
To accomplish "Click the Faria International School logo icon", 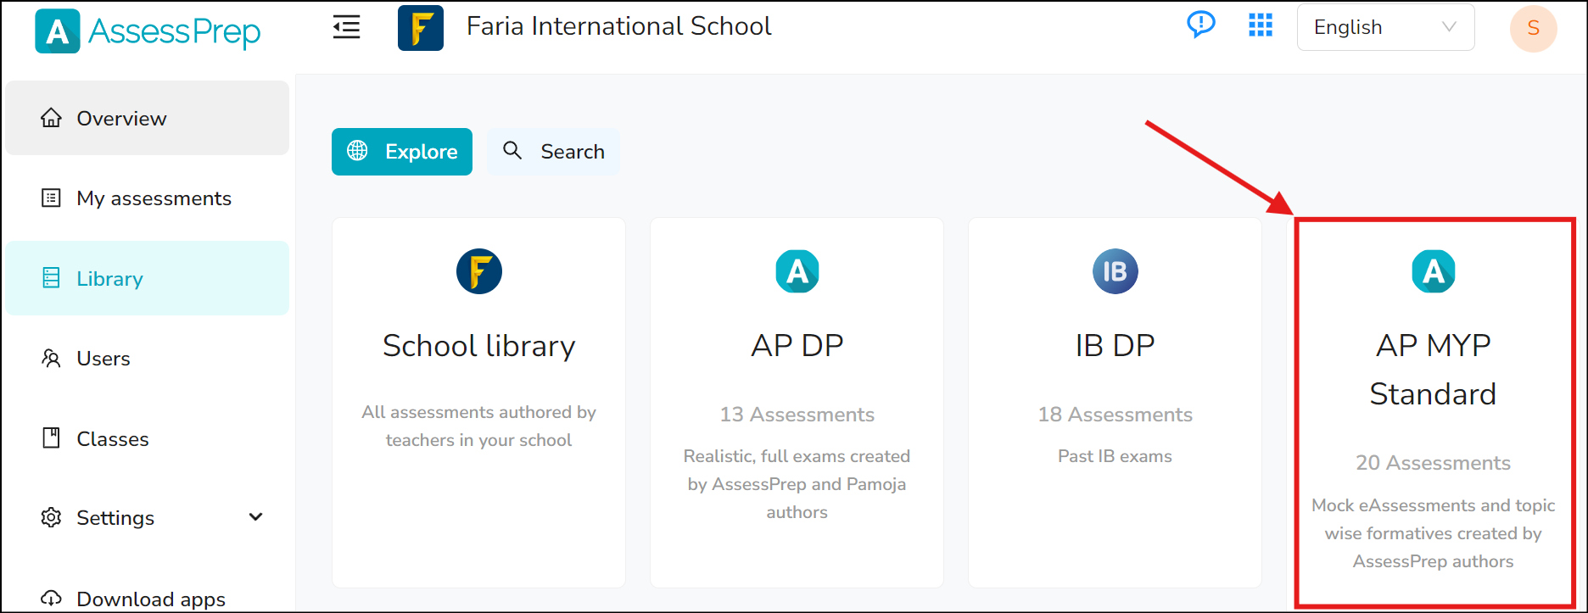I will [x=421, y=28].
